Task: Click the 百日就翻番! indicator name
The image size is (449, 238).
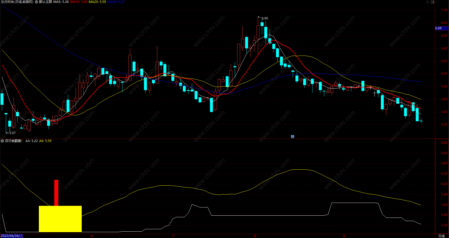Action: click(x=14, y=141)
